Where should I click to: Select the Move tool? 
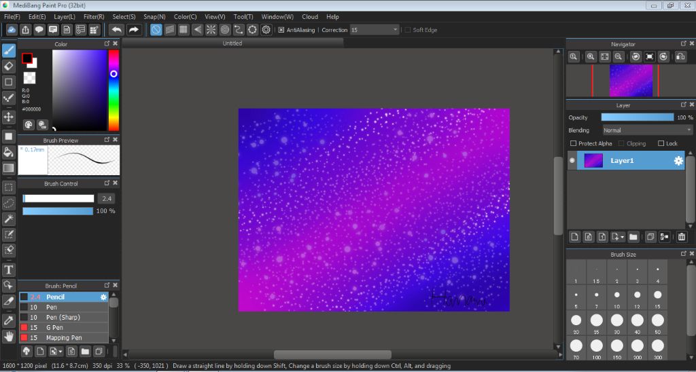[x=8, y=117]
